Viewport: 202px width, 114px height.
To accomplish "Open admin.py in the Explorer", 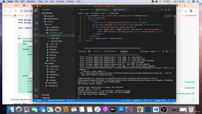I will point(53,47).
